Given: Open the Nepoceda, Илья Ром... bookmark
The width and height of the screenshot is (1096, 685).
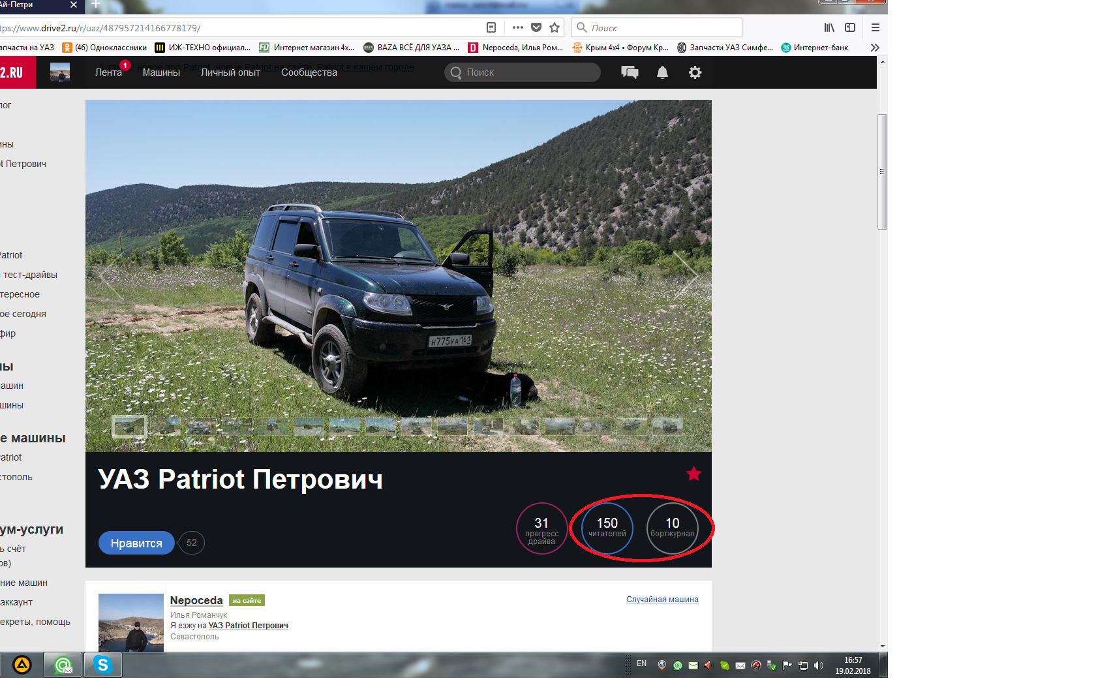Looking at the screenshot, I should (x=515, y=48).
